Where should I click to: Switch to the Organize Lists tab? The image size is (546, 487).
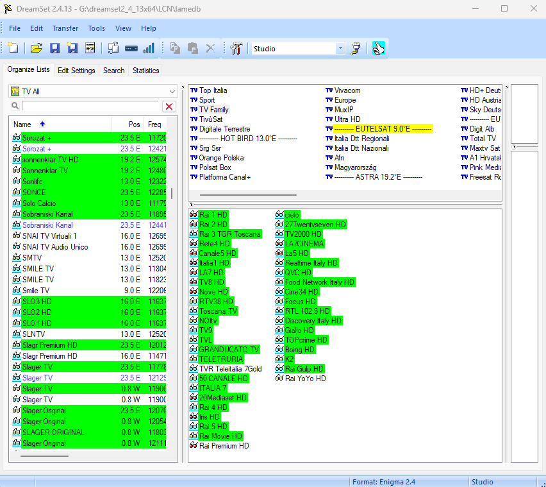[29, 69]
